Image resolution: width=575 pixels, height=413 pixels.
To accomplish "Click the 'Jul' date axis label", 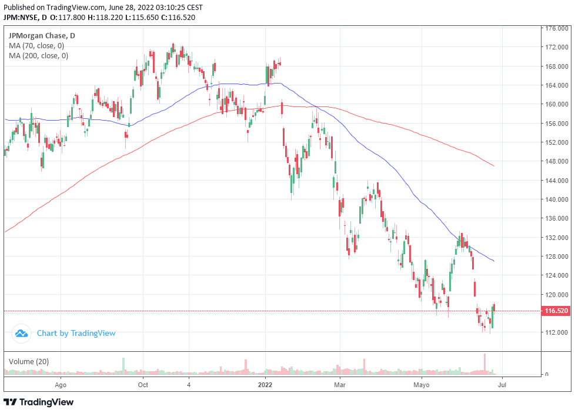I will [502, 385].
